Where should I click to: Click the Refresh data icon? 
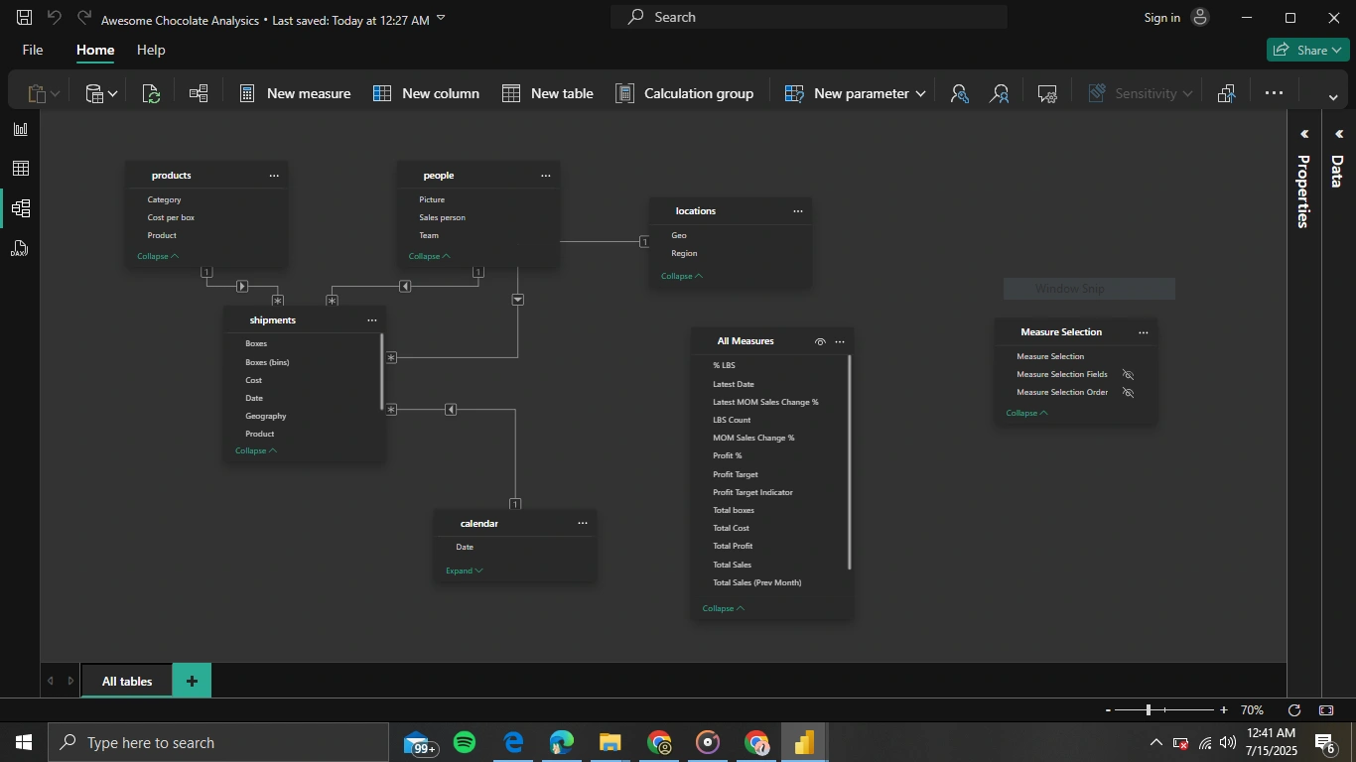tap(151, 93)
